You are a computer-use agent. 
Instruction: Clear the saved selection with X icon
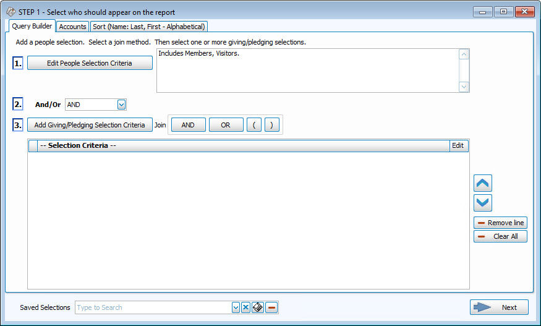point(245,307)
